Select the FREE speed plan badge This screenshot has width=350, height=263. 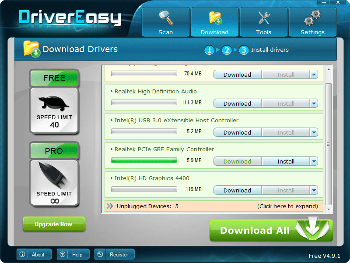point(54,78)
